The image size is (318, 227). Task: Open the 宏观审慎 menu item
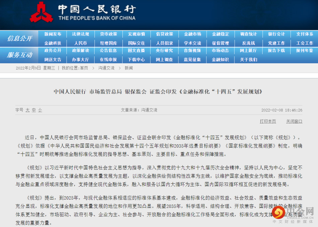click(137, 34)
